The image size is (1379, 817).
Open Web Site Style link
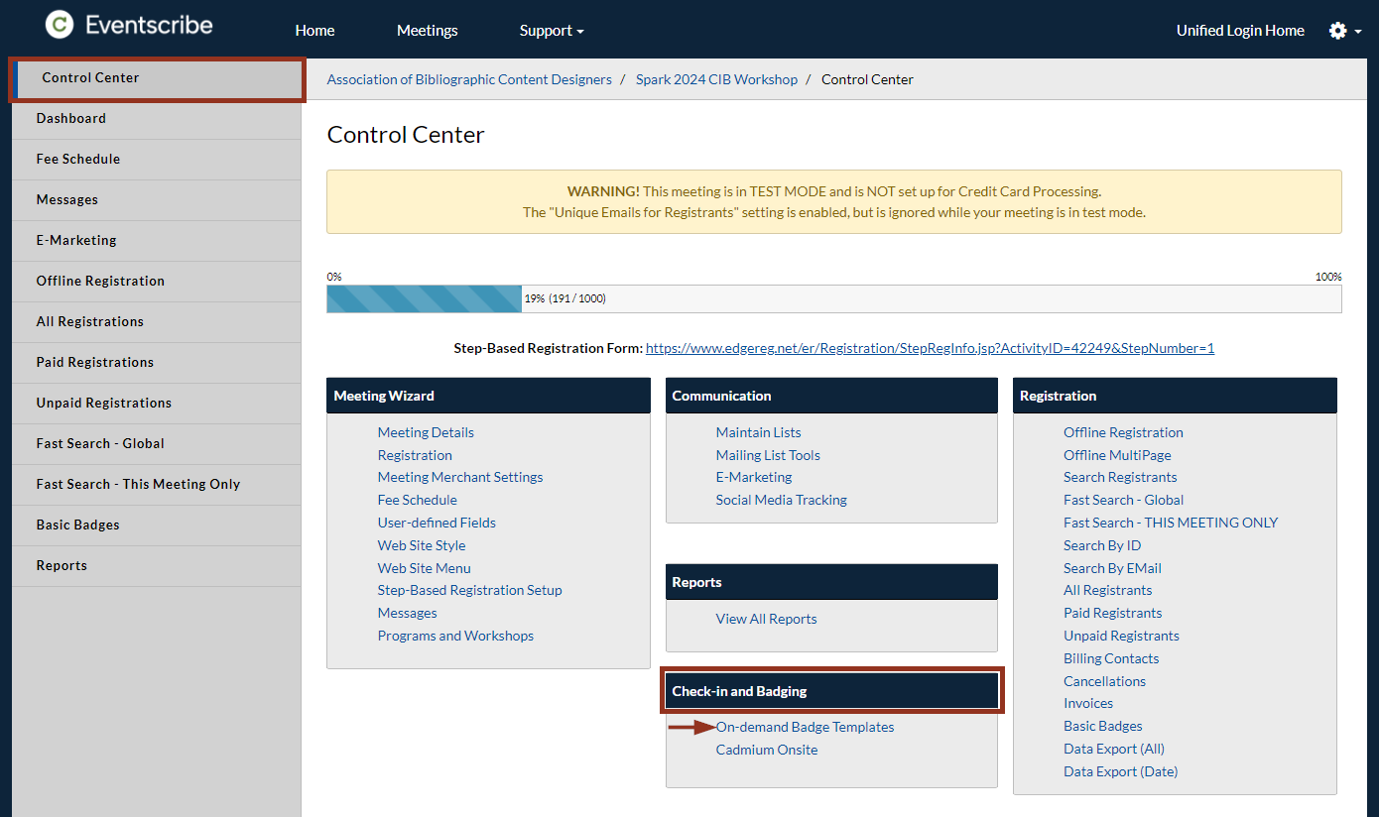pos(422,545)
